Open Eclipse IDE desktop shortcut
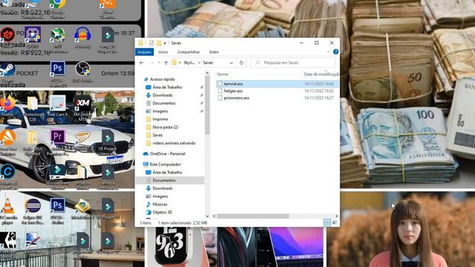 tap(33, 211)
